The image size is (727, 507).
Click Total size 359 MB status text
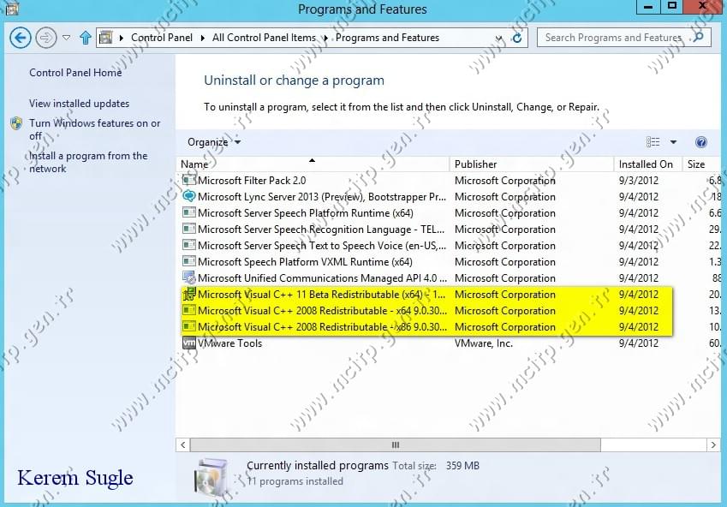(x=436, y=466)
